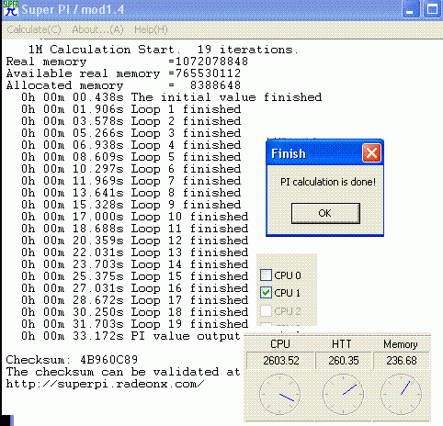Click the 'Real memory =1072078848' line
The width and height of the screenshot is (443, 426).
coord(127,62)
